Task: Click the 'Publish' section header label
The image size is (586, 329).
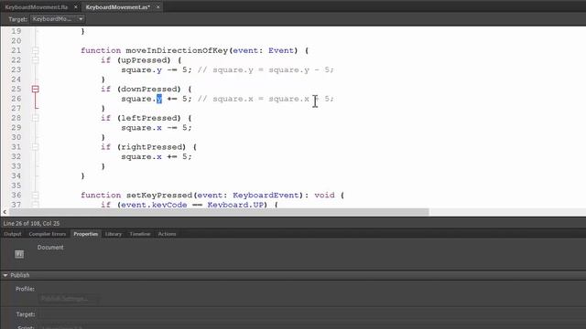Action: coord(20,275)
